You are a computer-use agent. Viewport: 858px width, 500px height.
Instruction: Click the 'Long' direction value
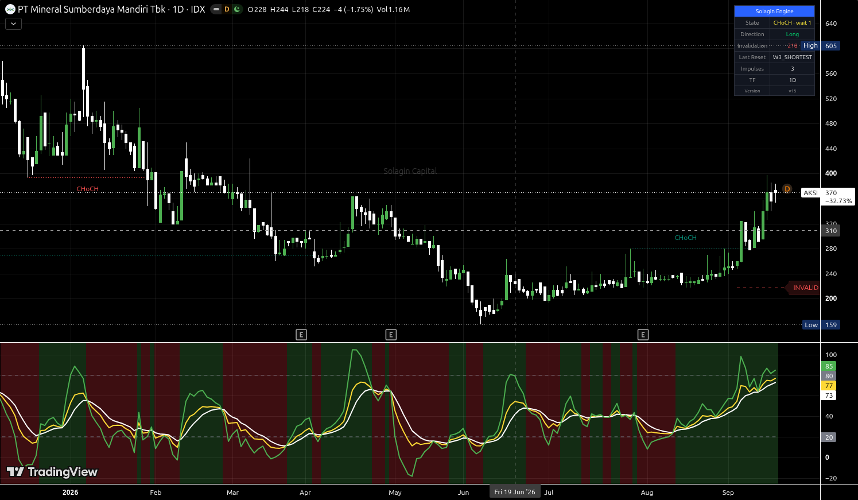pyautogui.click(x=792, y=34)
